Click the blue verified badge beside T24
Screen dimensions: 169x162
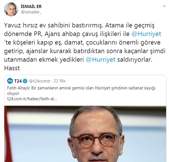pos(25,81)
